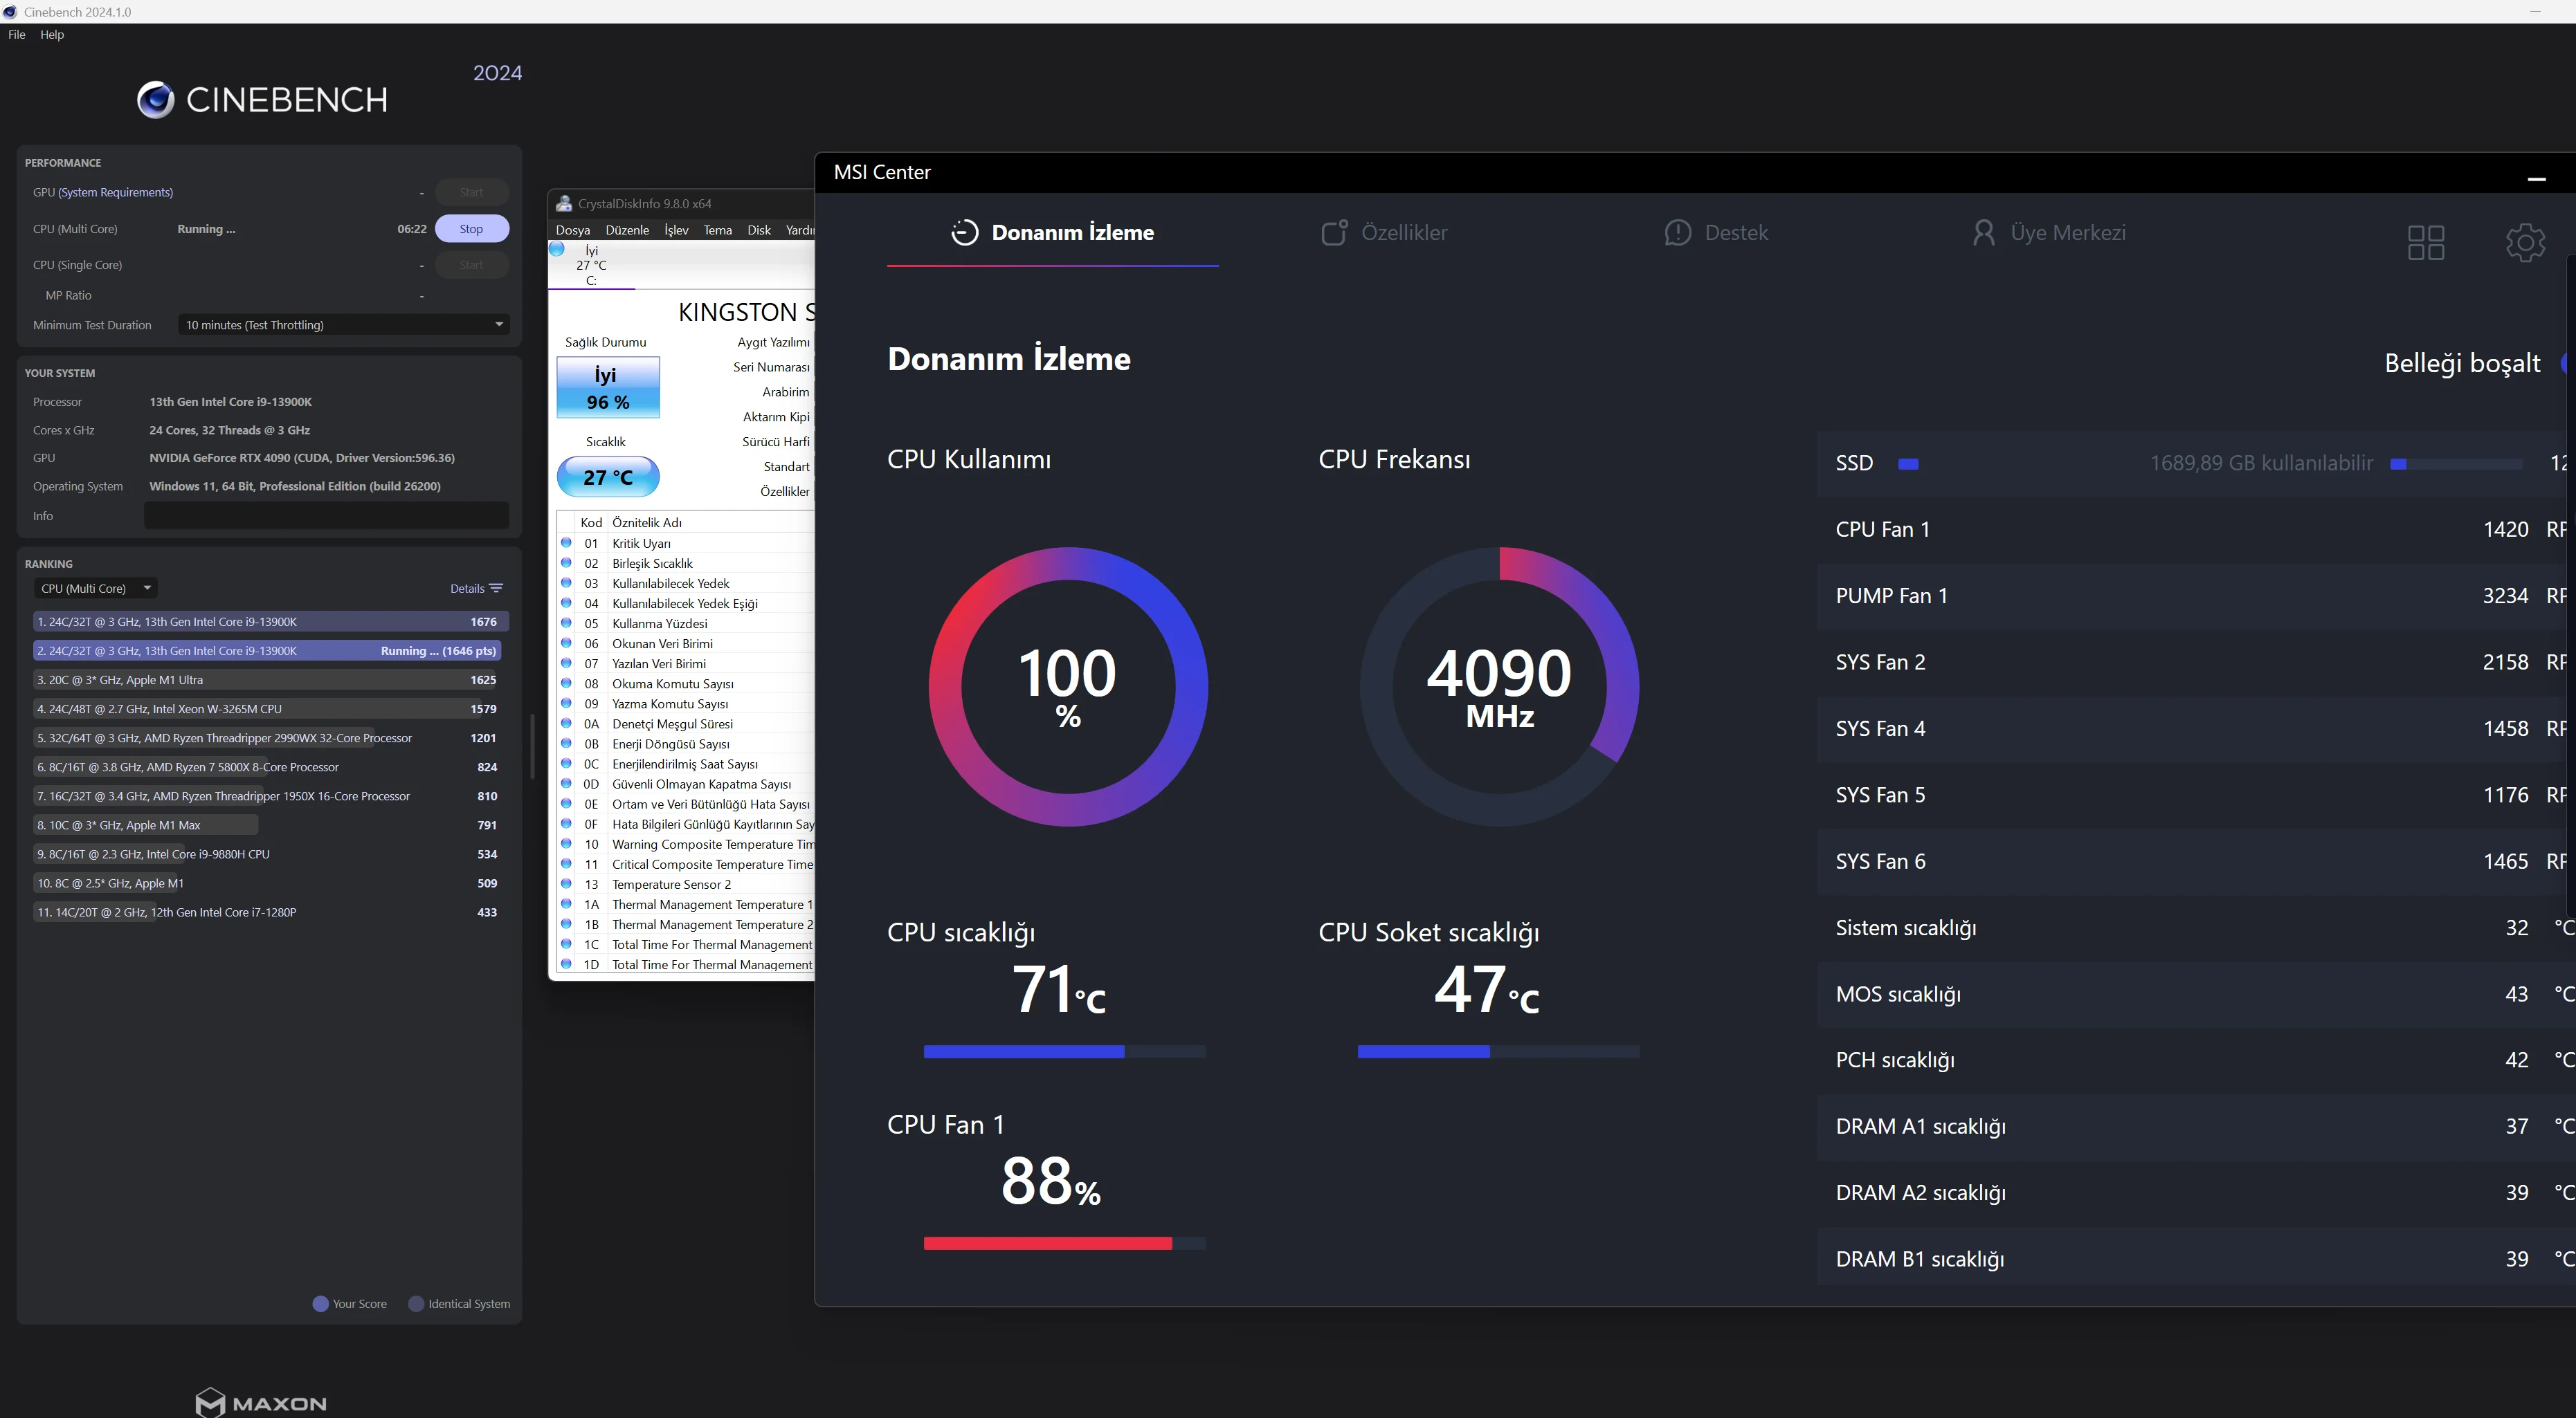Open the System Requirements link
This screenshot has width=2576, height=1418.
click(x=115, y=192)
